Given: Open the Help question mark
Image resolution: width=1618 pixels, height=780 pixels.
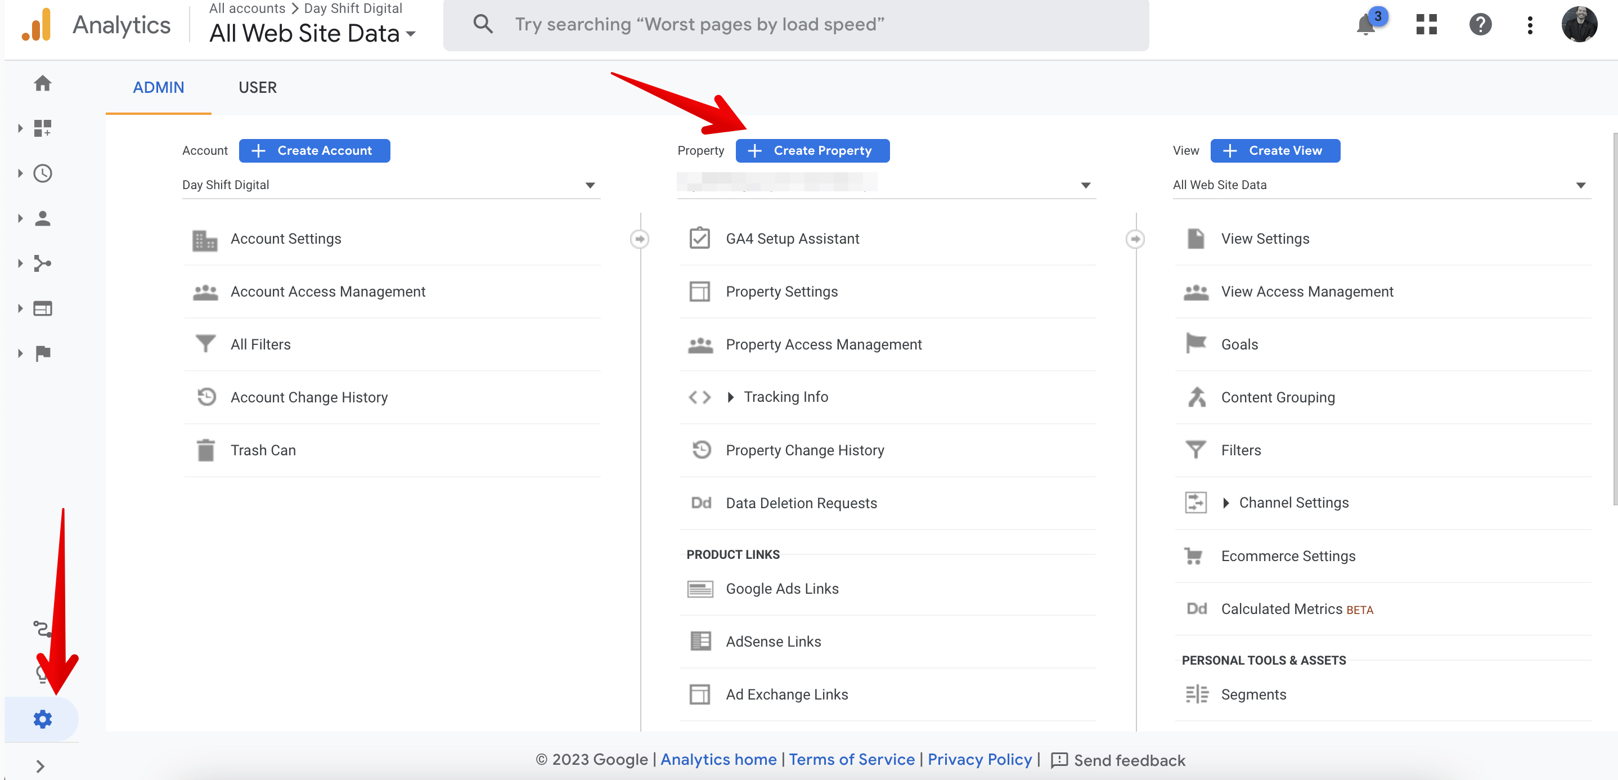Looking at the screenshot, I should pyautogui.click(x=1480, y=25).
